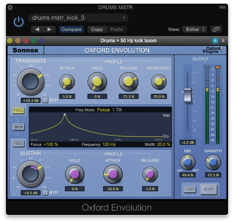Click the output -2.2 dB value field

[188, 142]
